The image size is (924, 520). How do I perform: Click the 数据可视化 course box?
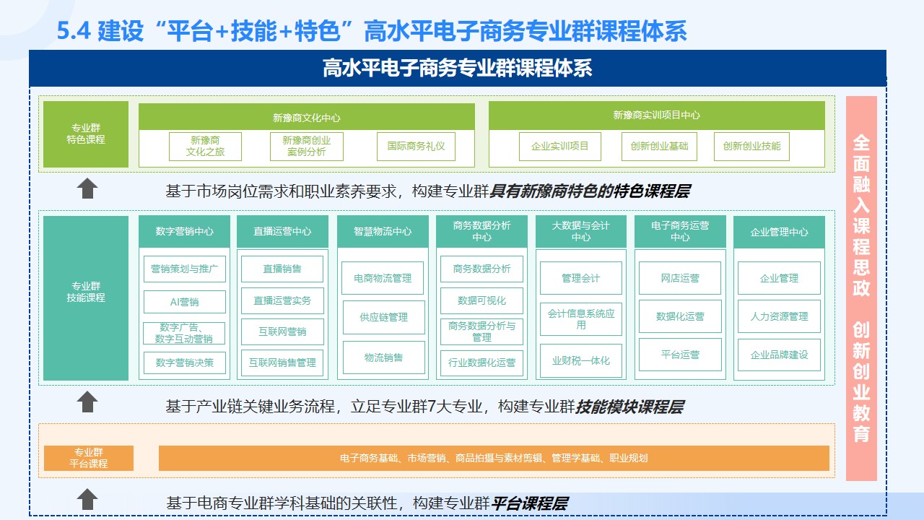click(481, 300)
